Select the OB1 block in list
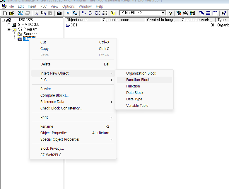 point(74,25)
